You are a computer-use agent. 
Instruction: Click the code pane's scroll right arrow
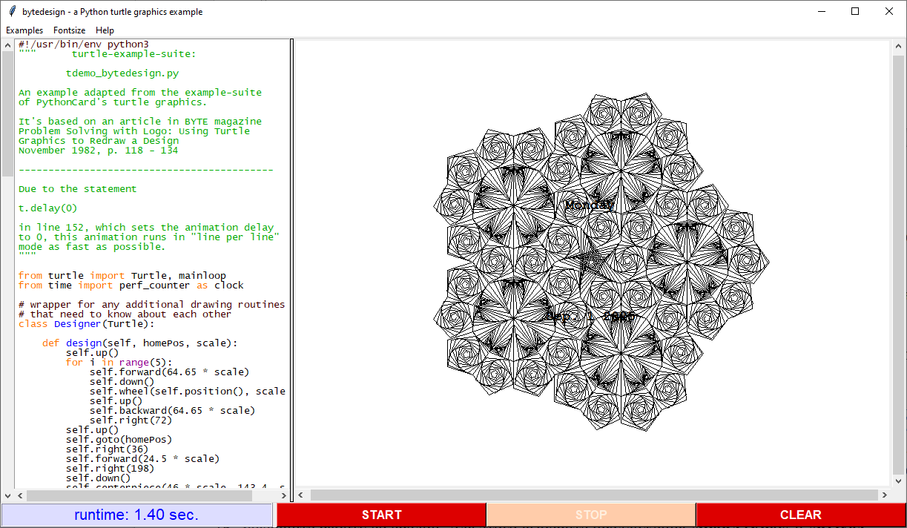coord(283,495)
